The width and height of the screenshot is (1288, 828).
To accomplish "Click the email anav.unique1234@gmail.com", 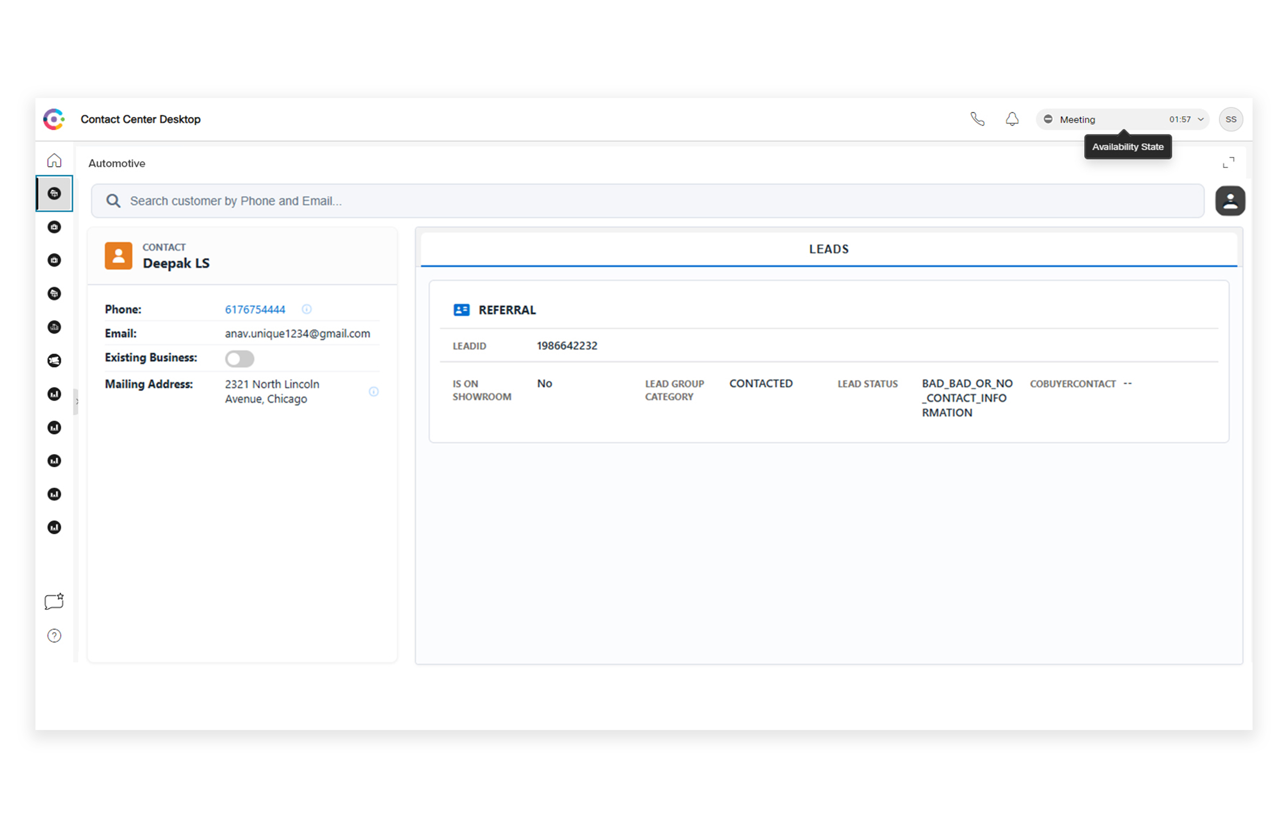I will (297, 334).
